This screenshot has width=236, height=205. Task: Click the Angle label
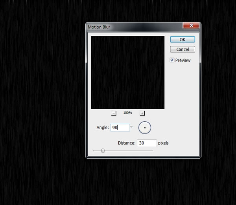pyautogui.click(x=102, y=128)
